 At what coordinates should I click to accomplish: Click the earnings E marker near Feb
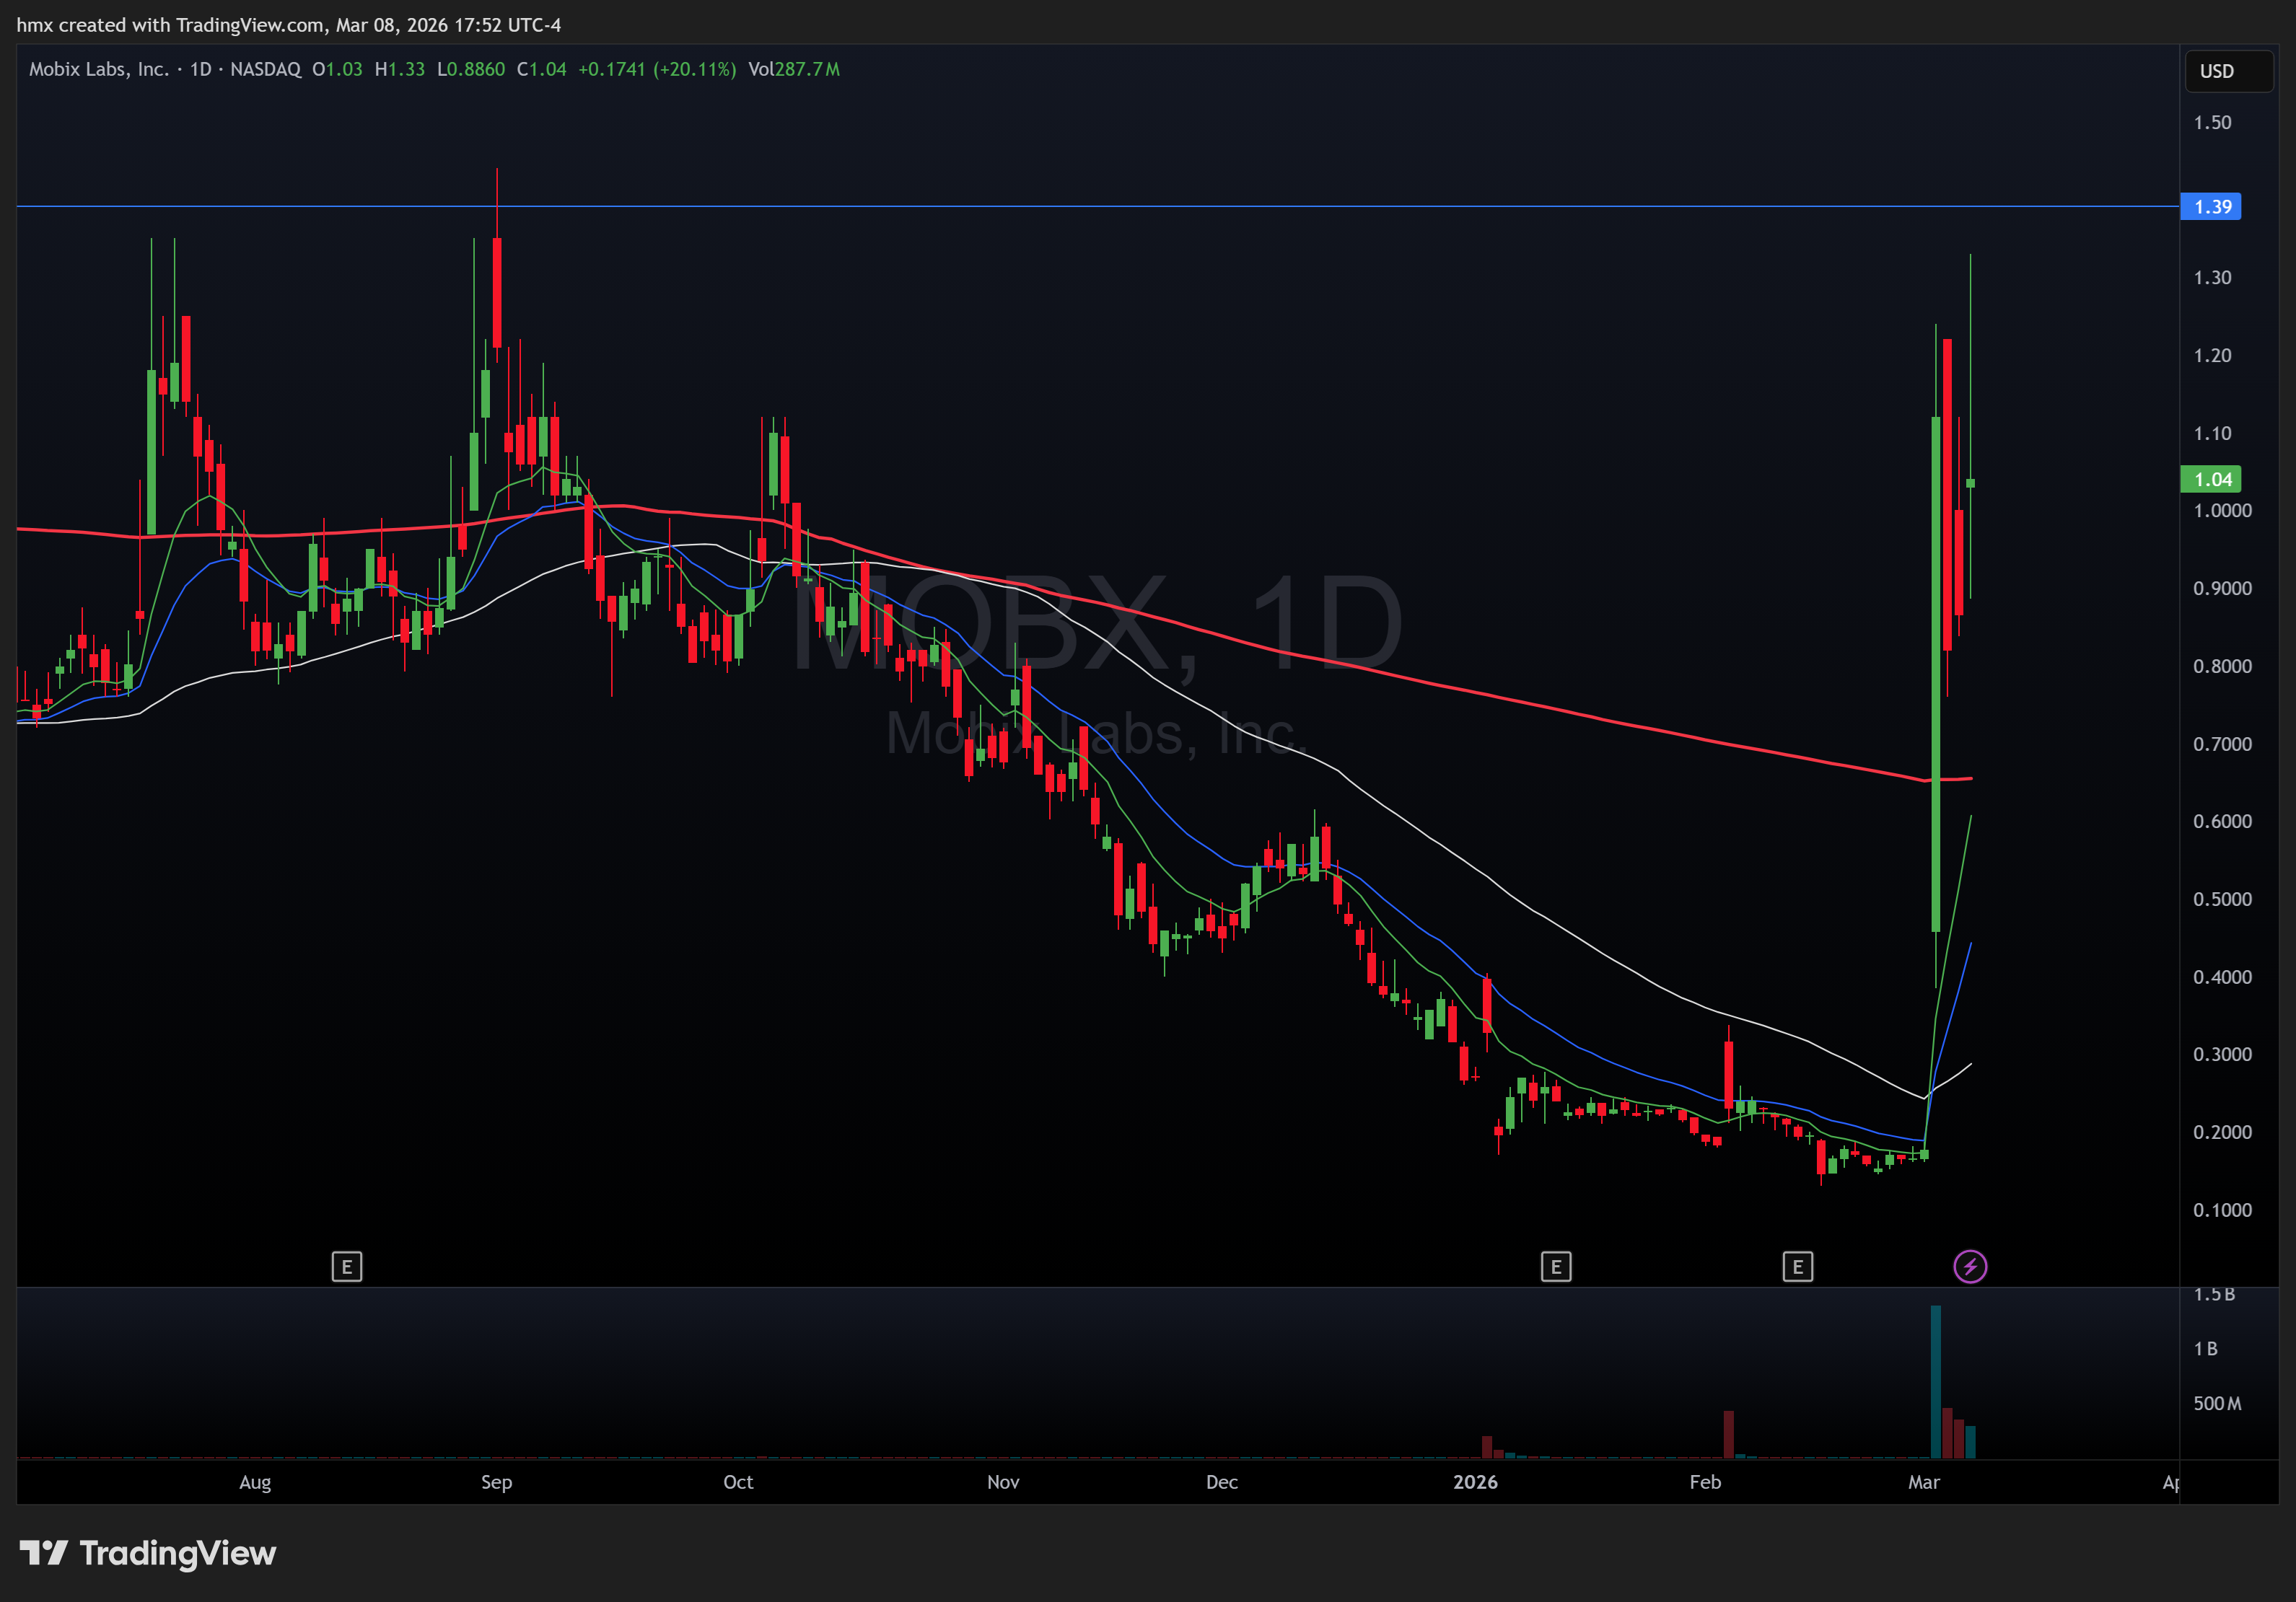(x=1797, y=1266)
